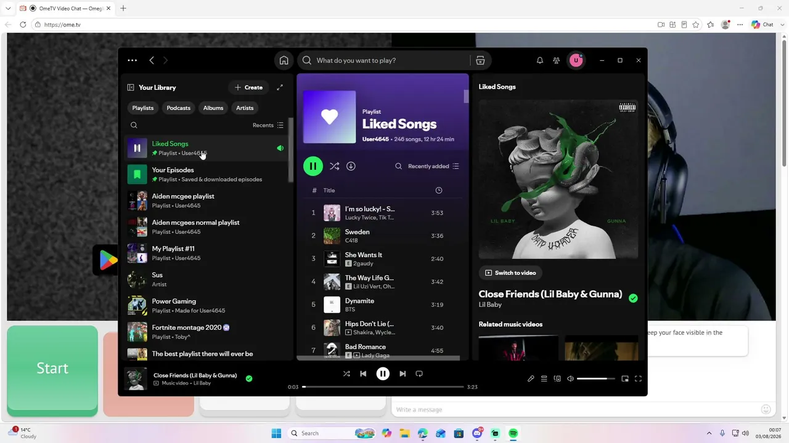Open the Browse icon in Spotify search bar
Screen dimensions: 789x443
[480, 60]
